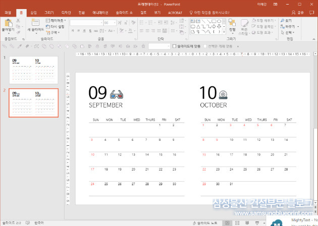
Task: Select the down arrow shape in gallery
Action: point(219,27)
